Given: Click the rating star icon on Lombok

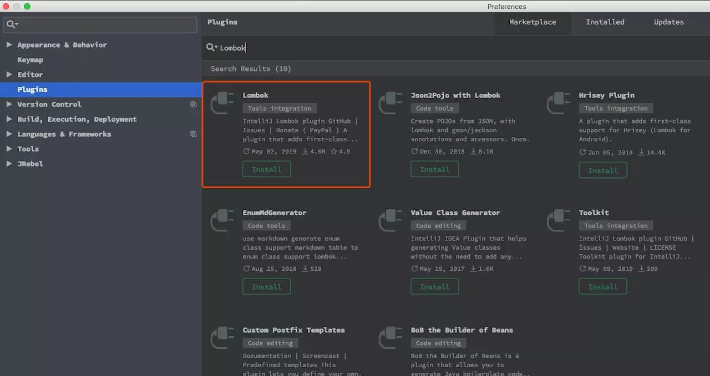Looking at the screenshot, I should 334,151.
